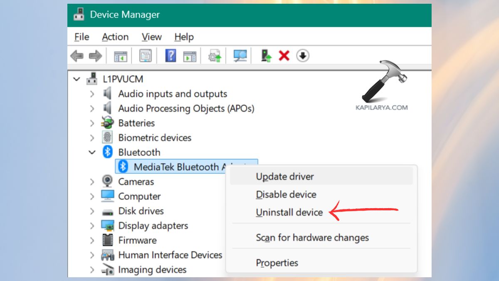Expand the Display adapters category
Viewport: 499px width, 281px height.
click(92, 225)
